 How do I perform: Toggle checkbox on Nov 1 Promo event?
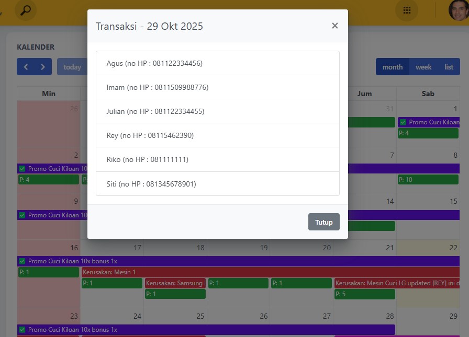point(403,122)
